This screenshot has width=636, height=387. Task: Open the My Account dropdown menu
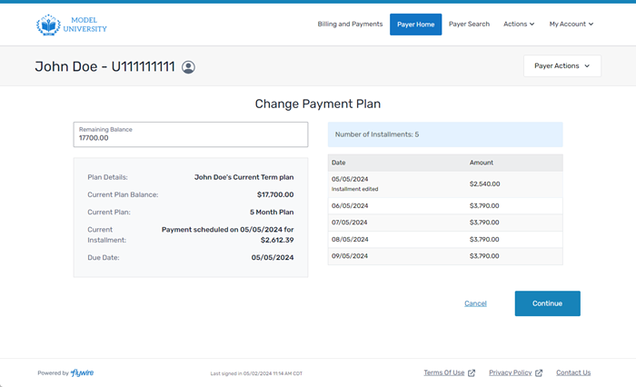571,25
